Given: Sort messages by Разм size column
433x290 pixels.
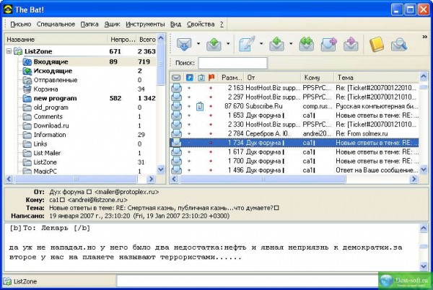Looking at the screenshot, I should [x=232, y=77].
